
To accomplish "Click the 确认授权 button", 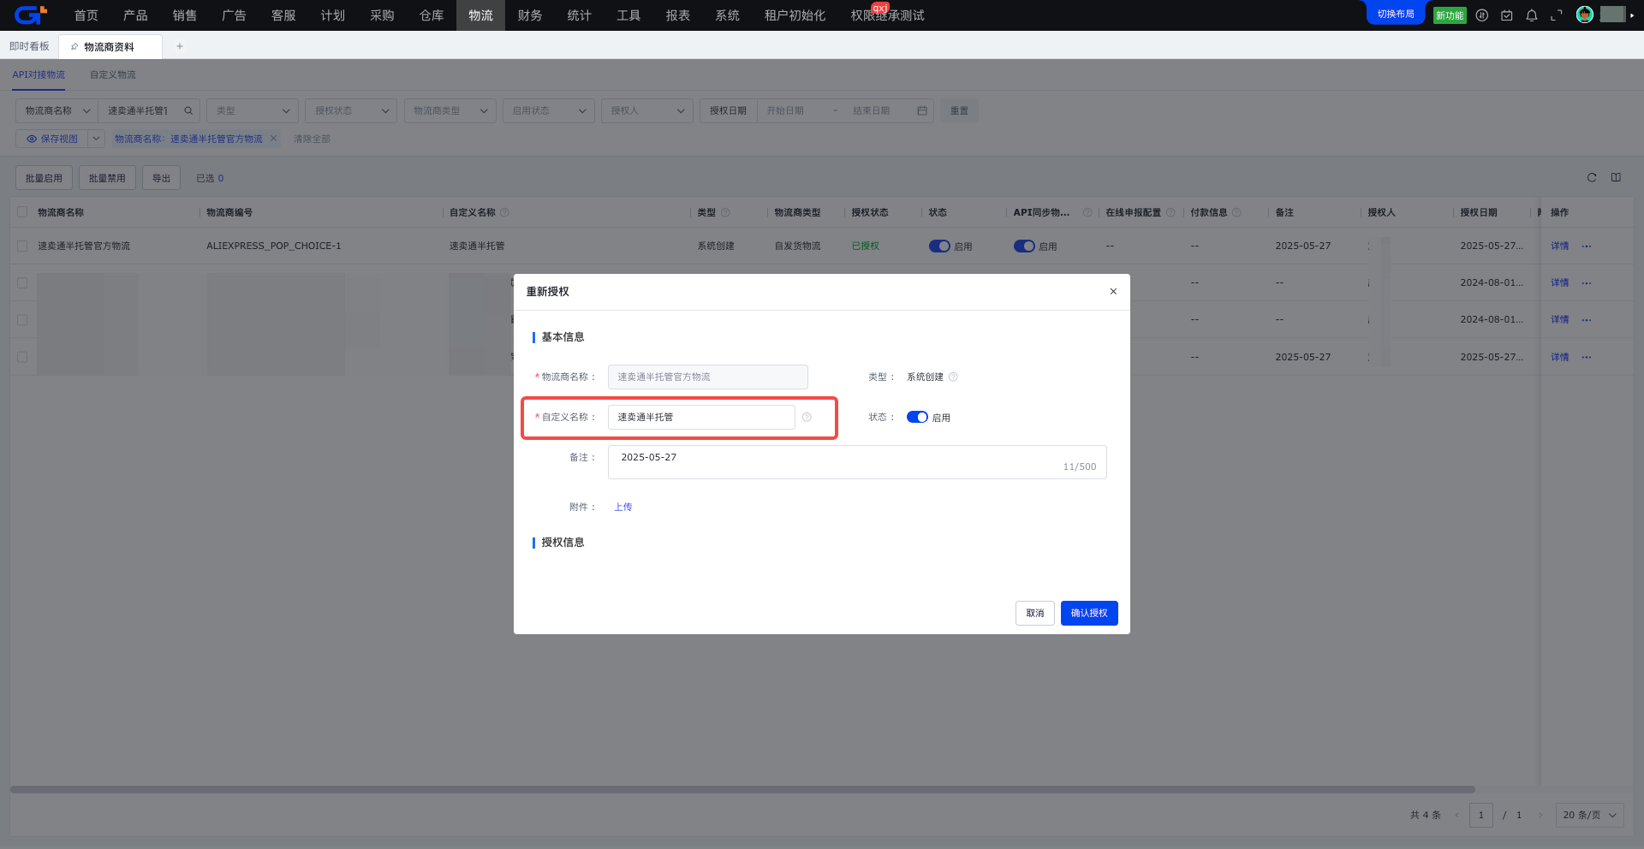I will coord(1089,613).
